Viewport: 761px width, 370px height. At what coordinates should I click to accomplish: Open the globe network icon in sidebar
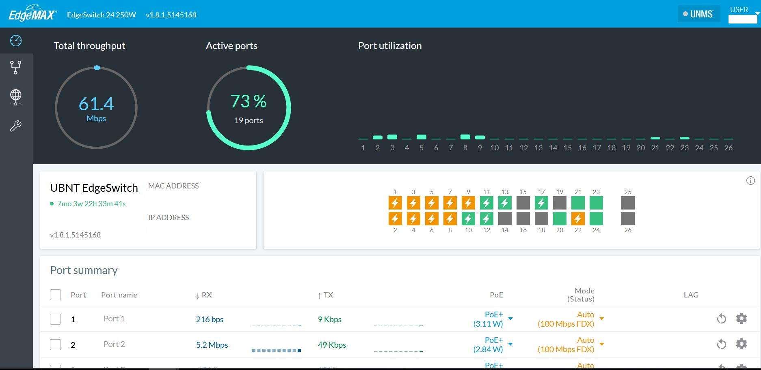(16, 97)
